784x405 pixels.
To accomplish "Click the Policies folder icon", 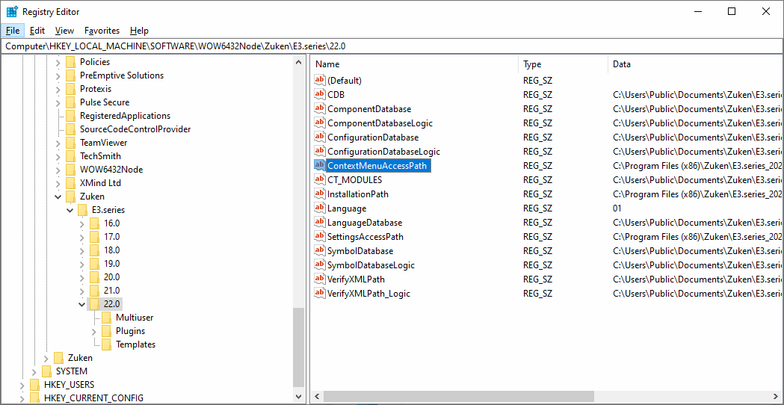I will [70, 62].
